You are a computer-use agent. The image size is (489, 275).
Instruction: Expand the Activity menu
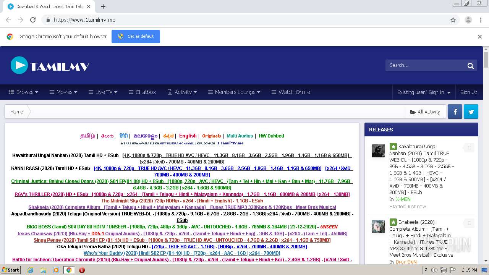182,92
